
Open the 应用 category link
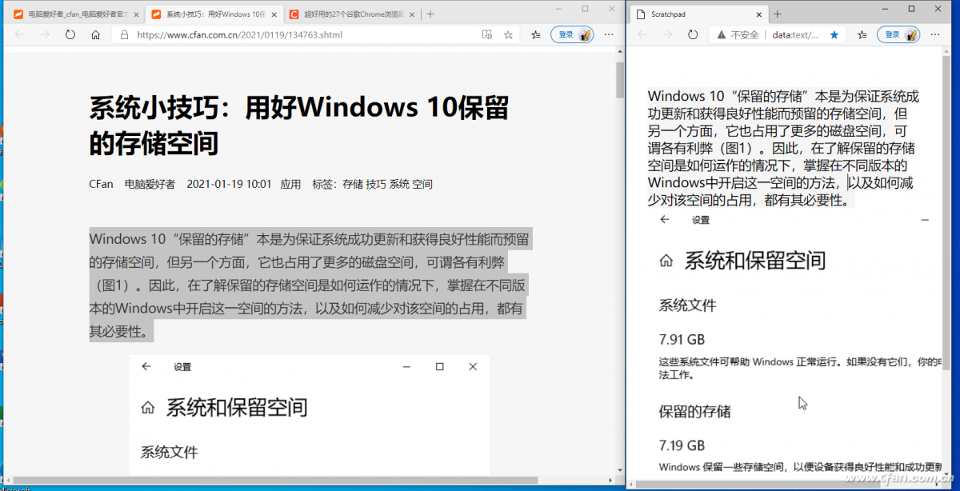[x=290, y=184]
